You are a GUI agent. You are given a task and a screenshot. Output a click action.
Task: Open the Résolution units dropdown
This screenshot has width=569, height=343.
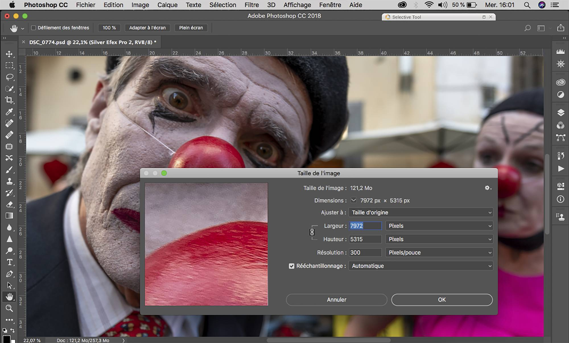click(x=439, y=252)
